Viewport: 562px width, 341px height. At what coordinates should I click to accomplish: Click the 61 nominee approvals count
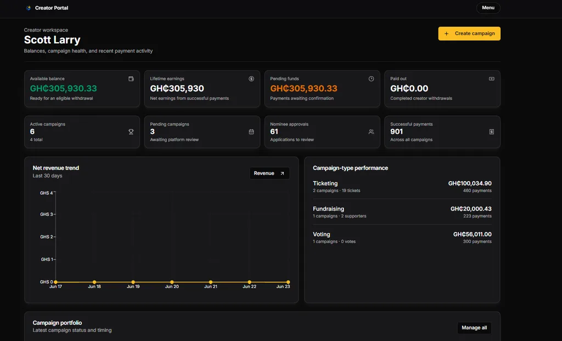[274, 132]
